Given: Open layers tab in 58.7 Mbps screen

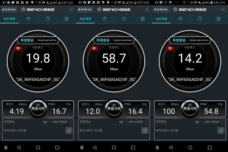Looking at the screenshot, I should [x=104, y=19].
